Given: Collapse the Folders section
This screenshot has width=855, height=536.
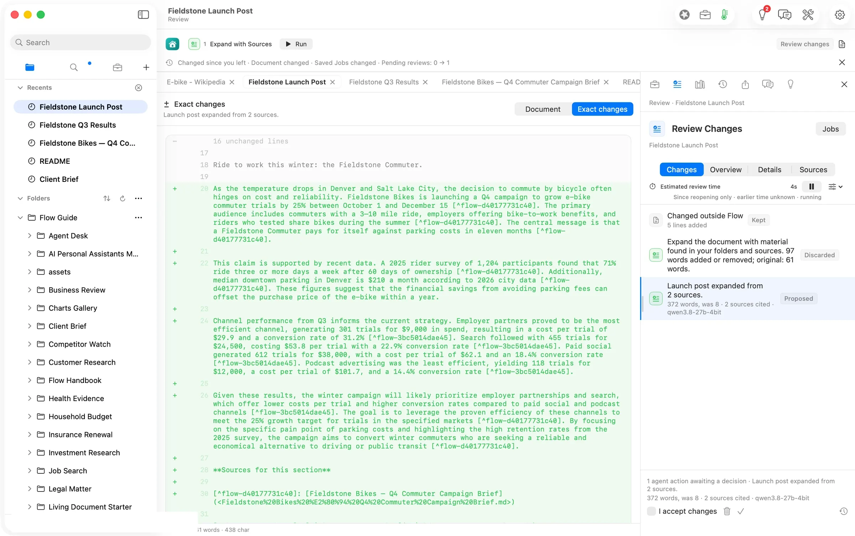Looking at the screenshot, I should tap(20, 198).
